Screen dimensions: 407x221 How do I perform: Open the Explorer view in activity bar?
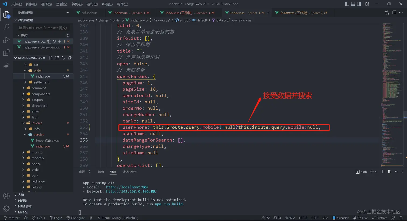tap(6, 15)
